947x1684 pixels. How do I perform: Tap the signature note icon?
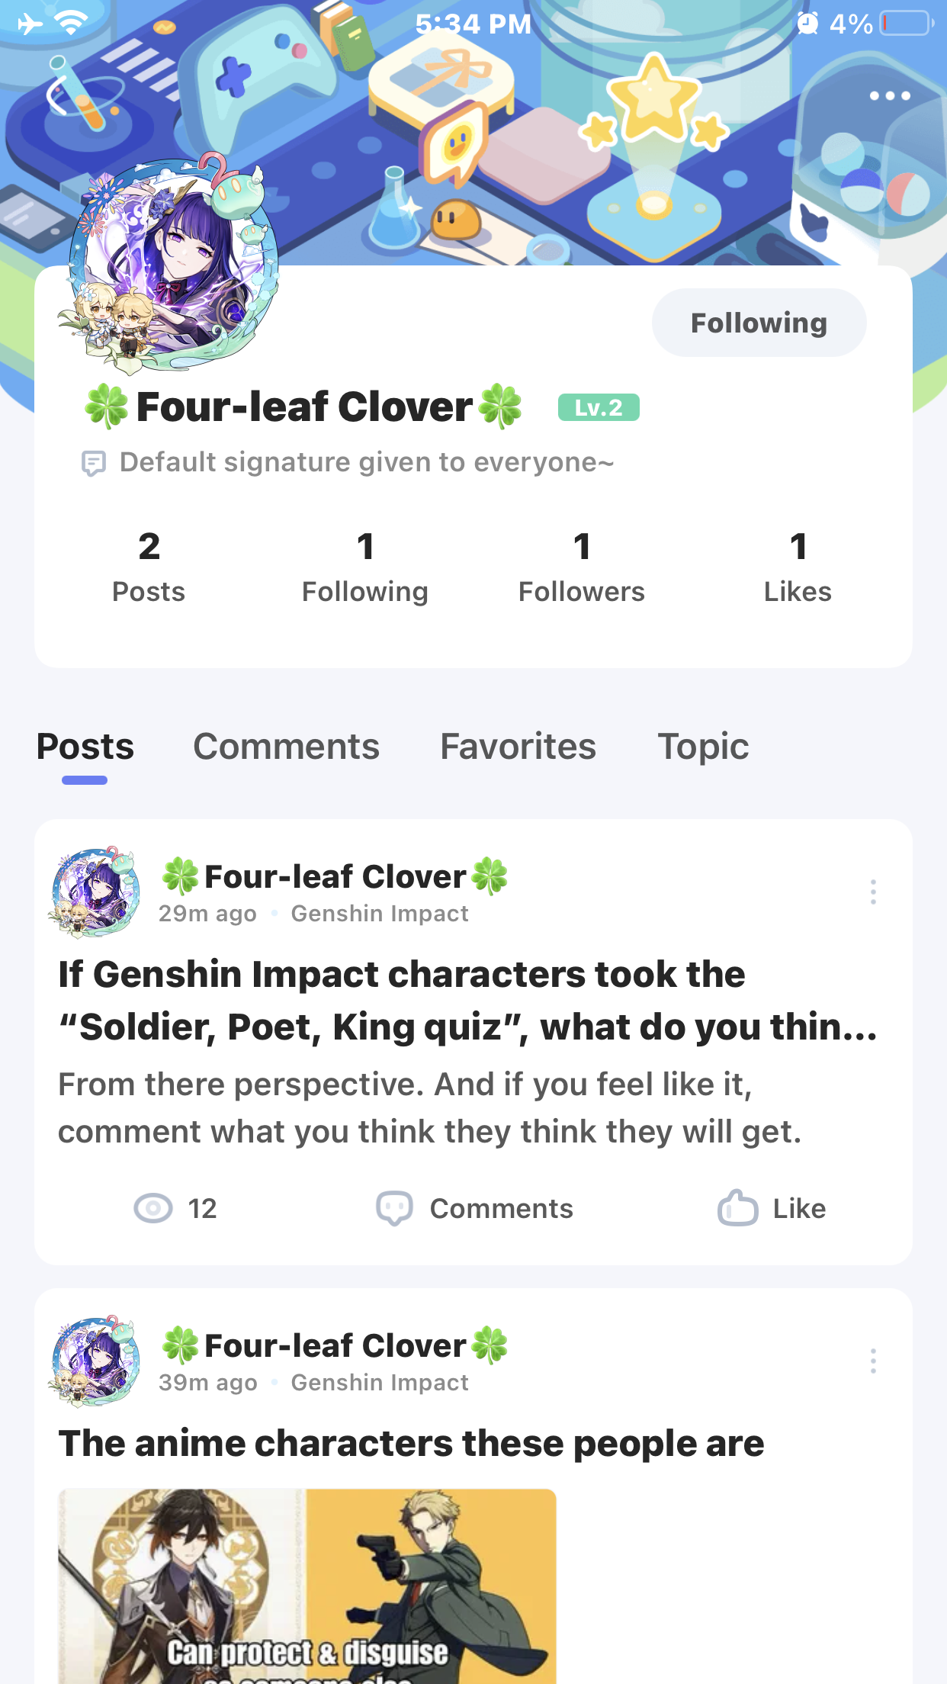pos(93,463)
